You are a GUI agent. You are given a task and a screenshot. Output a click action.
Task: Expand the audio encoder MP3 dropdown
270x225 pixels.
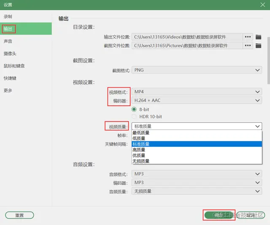[x=197, y=182]
